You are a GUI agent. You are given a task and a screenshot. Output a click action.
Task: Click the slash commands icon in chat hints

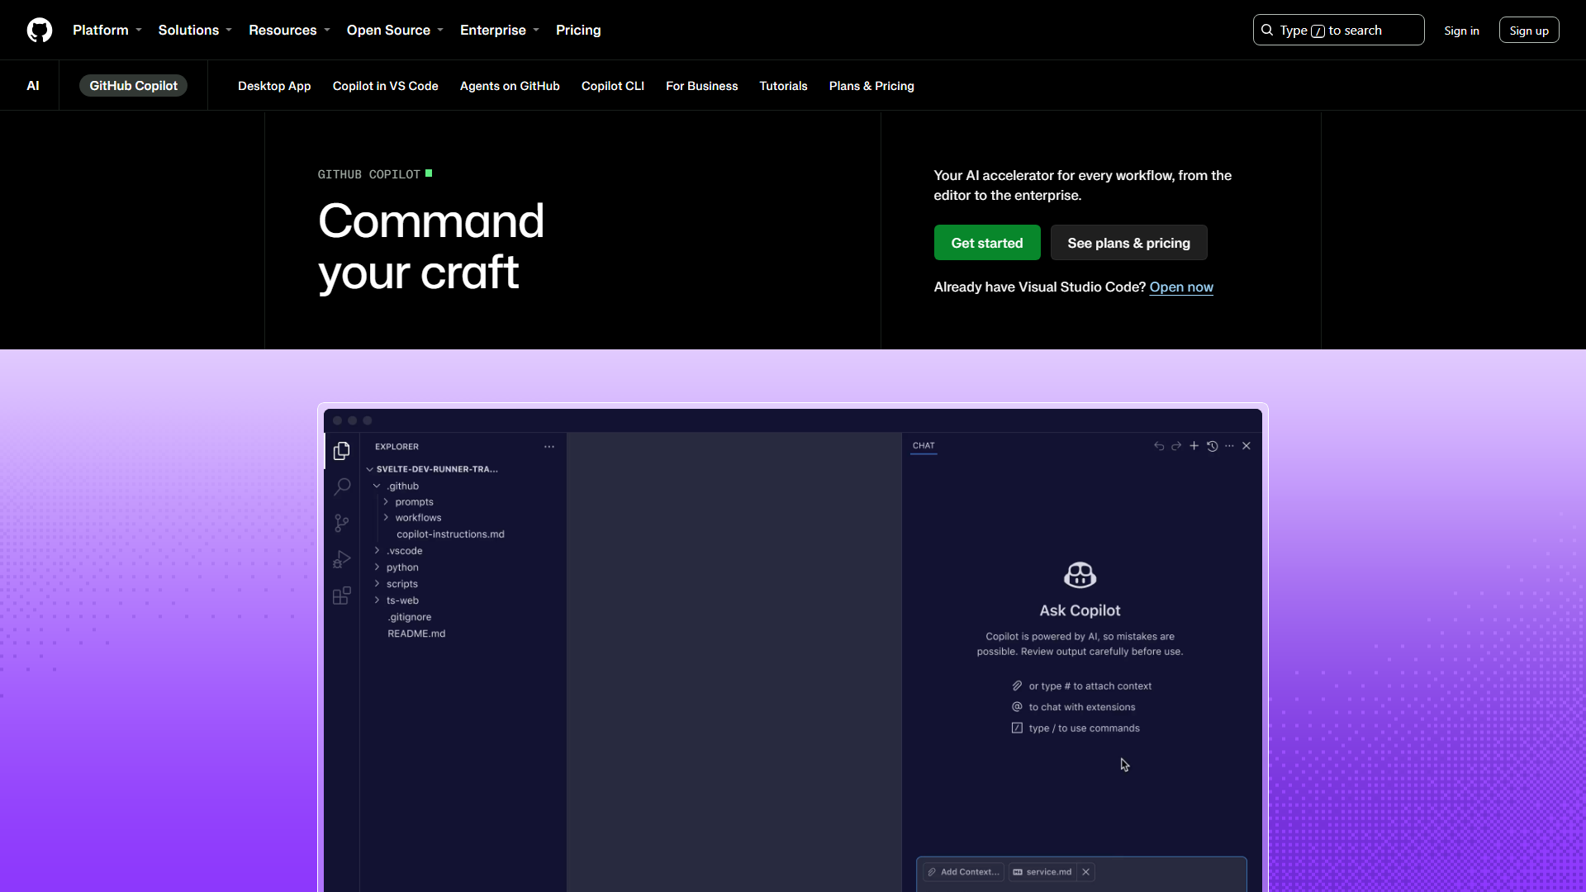[1017, 728]
